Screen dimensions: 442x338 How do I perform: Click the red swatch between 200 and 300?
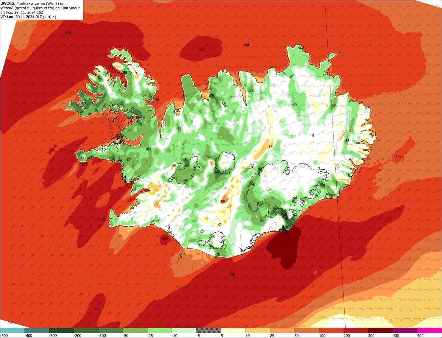point(356,330)
